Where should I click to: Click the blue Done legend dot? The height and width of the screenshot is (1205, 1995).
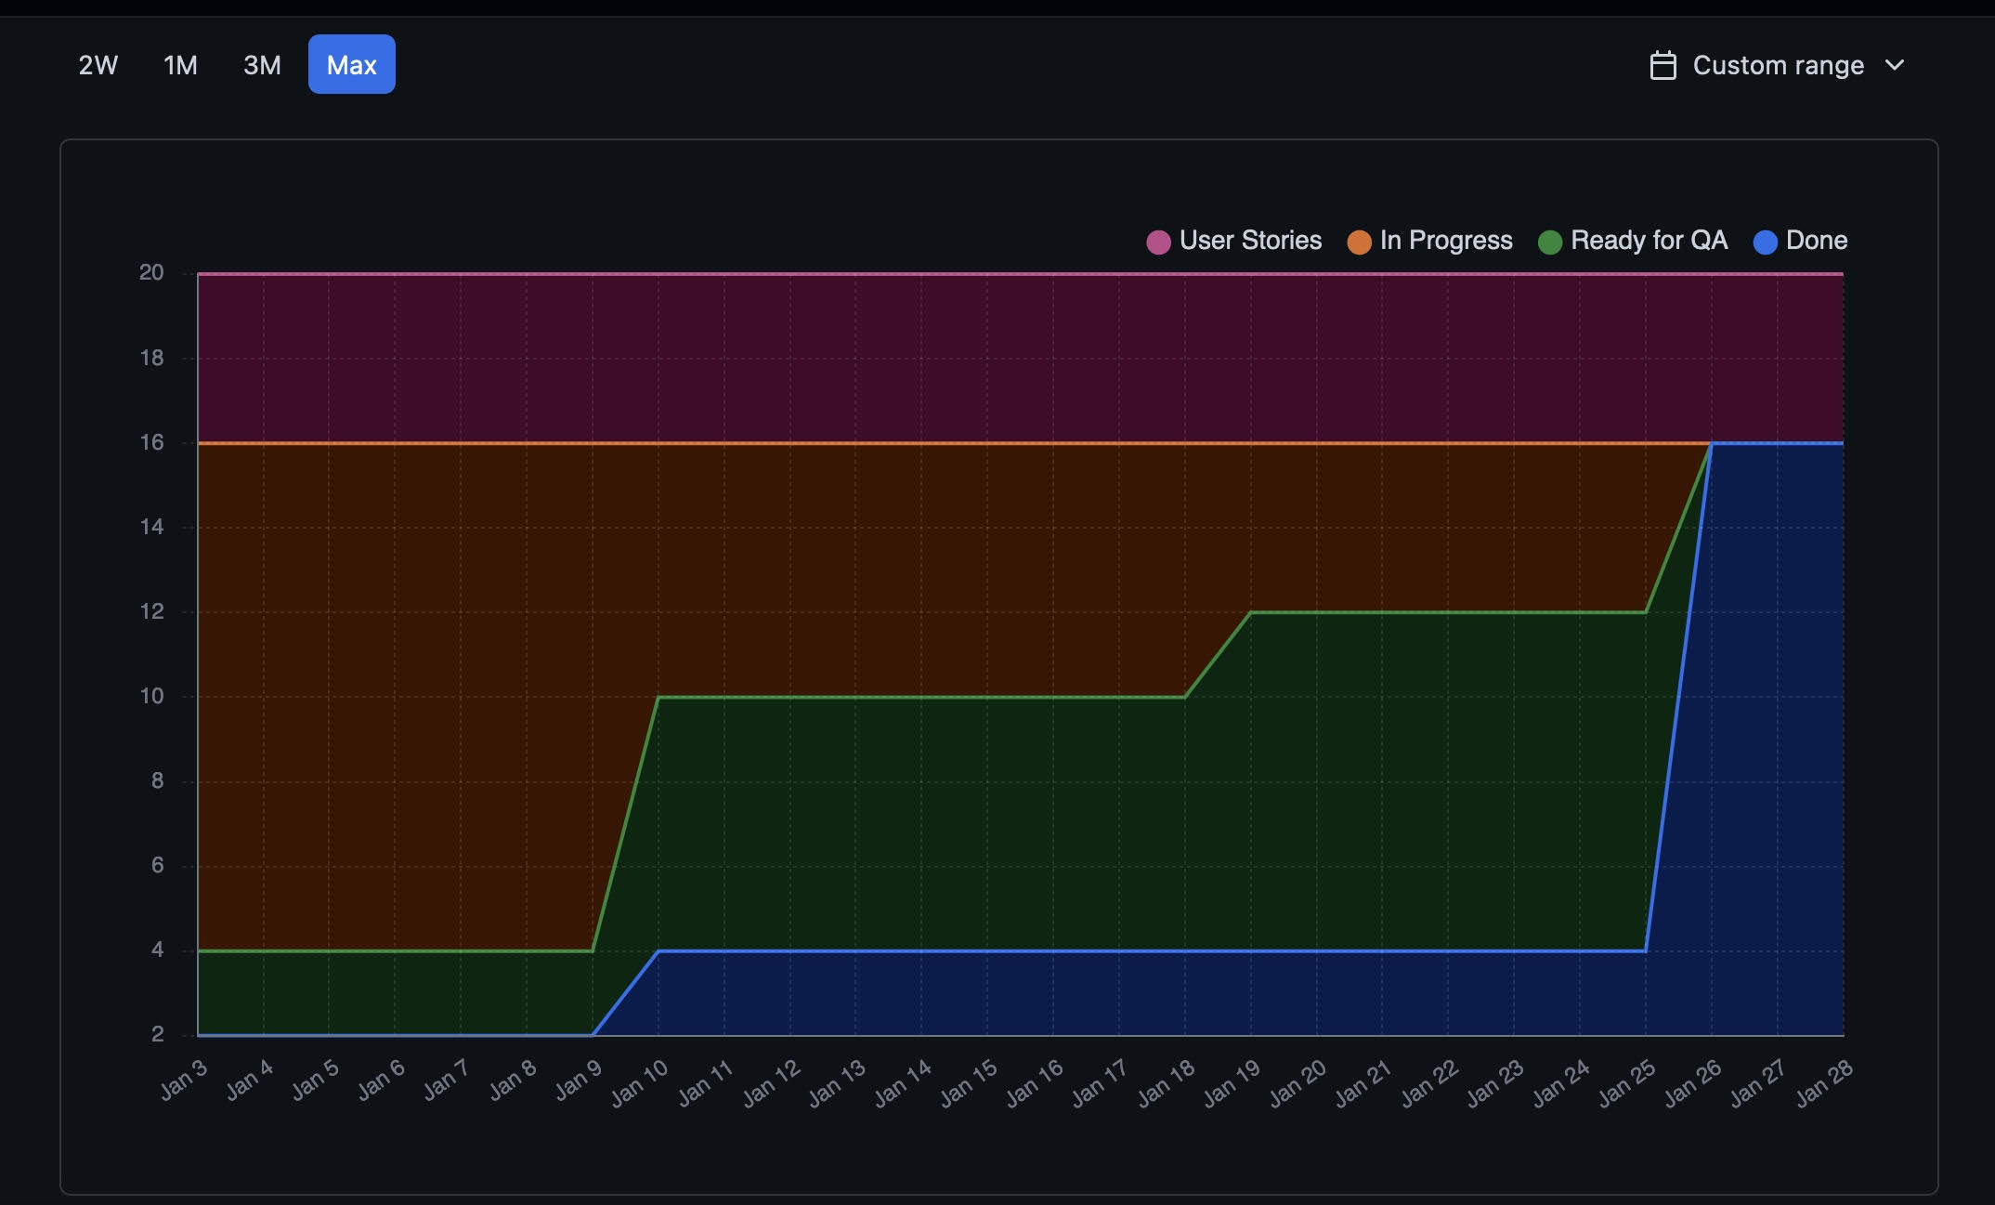tap(1765, 242)
